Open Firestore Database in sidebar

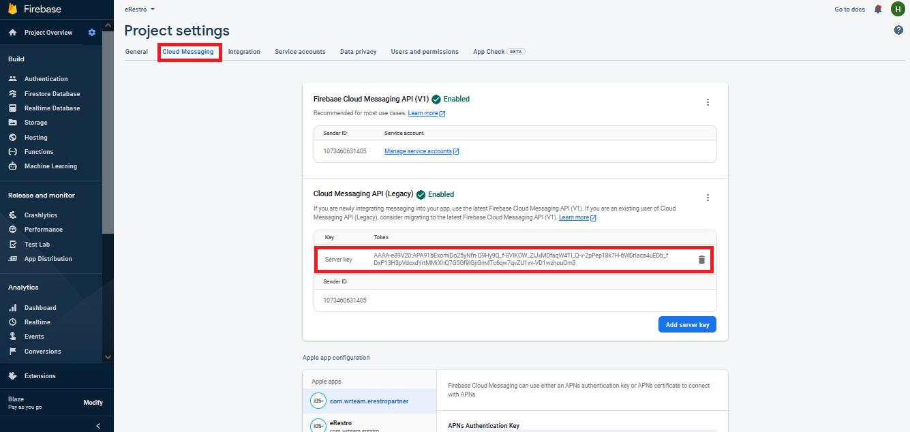[52, 94]
